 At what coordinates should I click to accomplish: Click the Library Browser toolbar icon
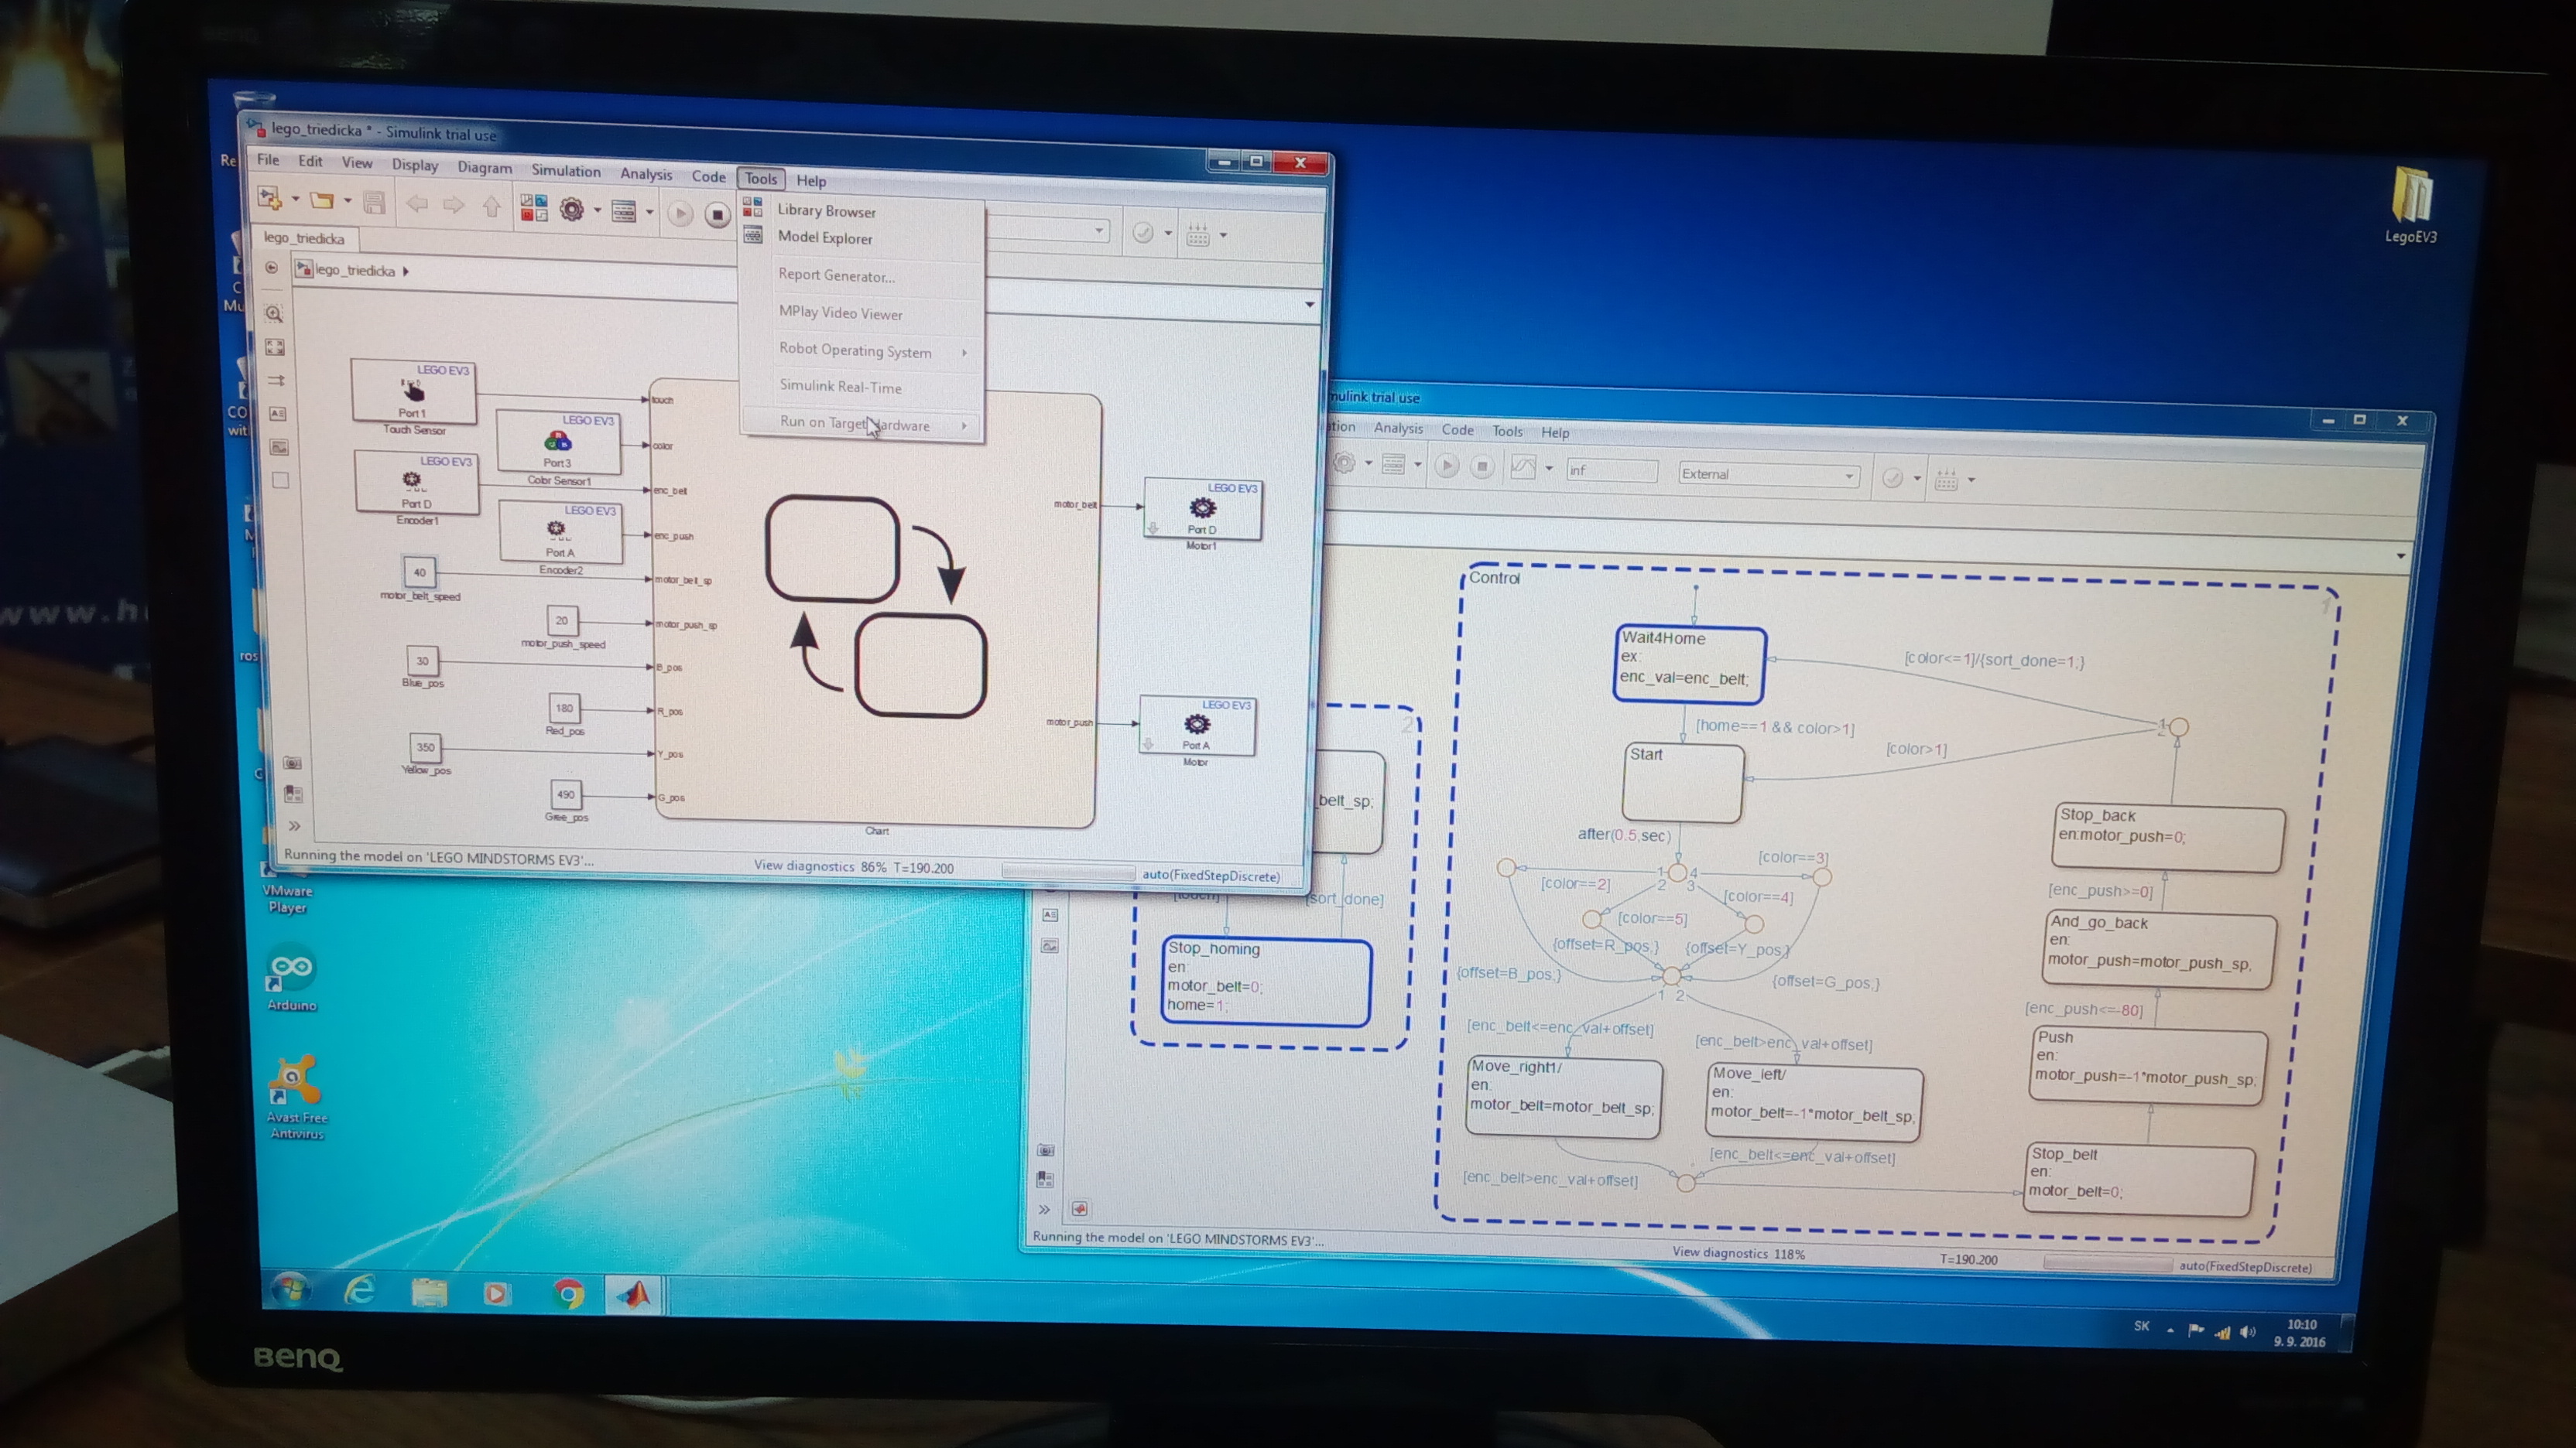coord(533,208)
